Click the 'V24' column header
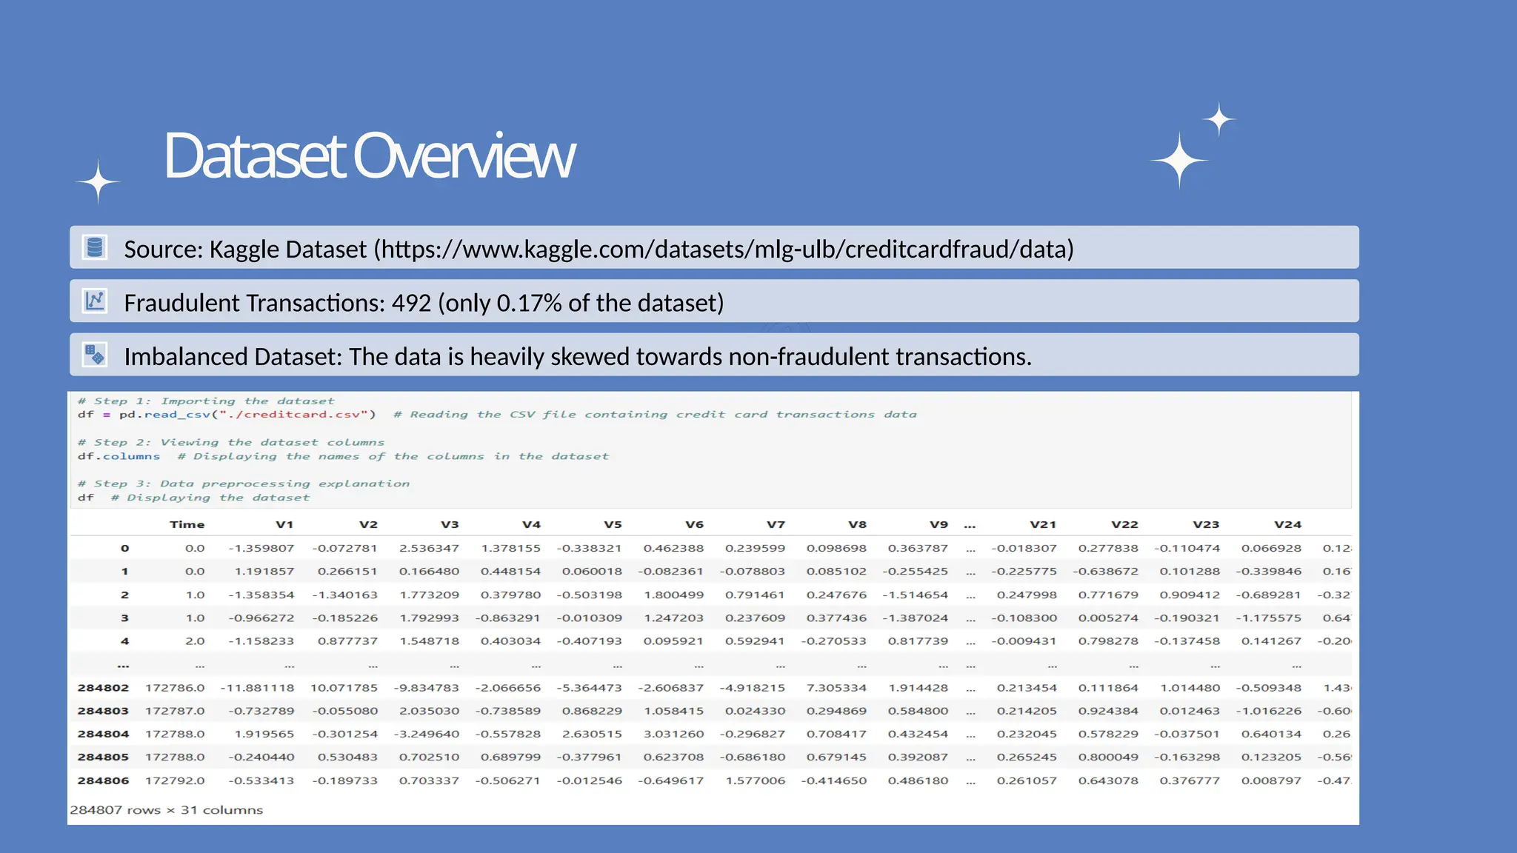This screenshot has height=853, width=1517. click(1287, 524)
